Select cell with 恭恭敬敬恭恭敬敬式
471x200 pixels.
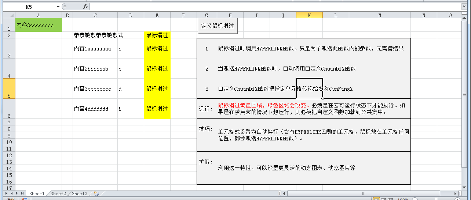(95, 35)
